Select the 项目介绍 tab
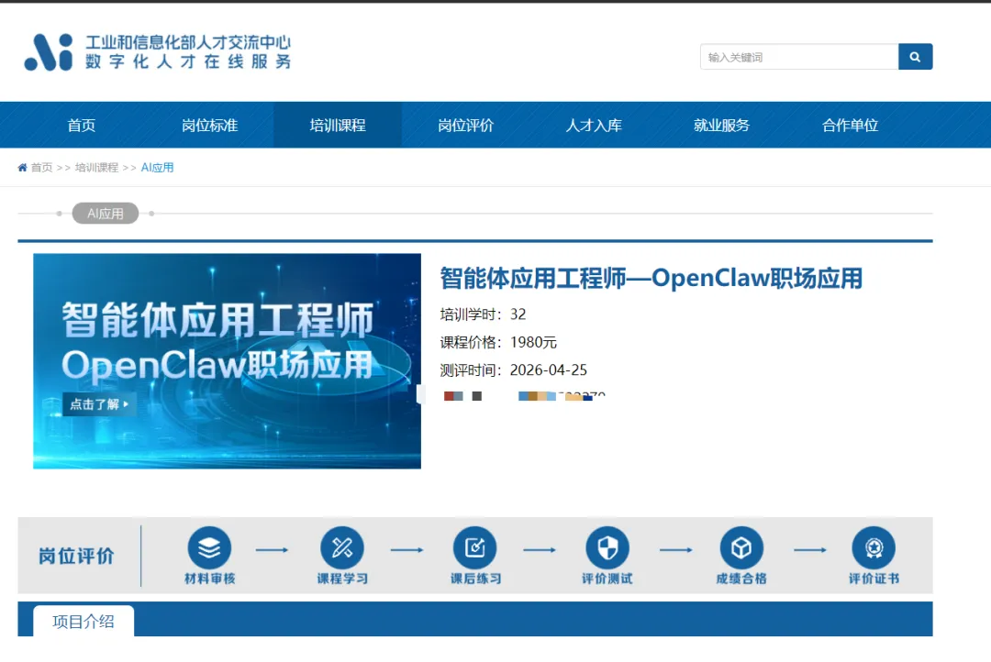Viewport: 991px width, 662px height. coord(84,622)
